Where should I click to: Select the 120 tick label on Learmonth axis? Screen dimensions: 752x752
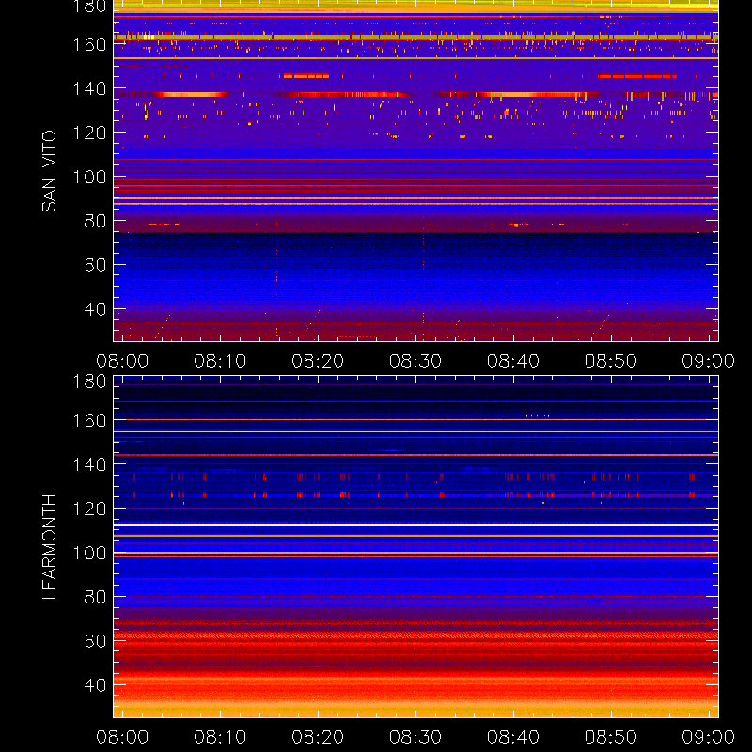89,509
